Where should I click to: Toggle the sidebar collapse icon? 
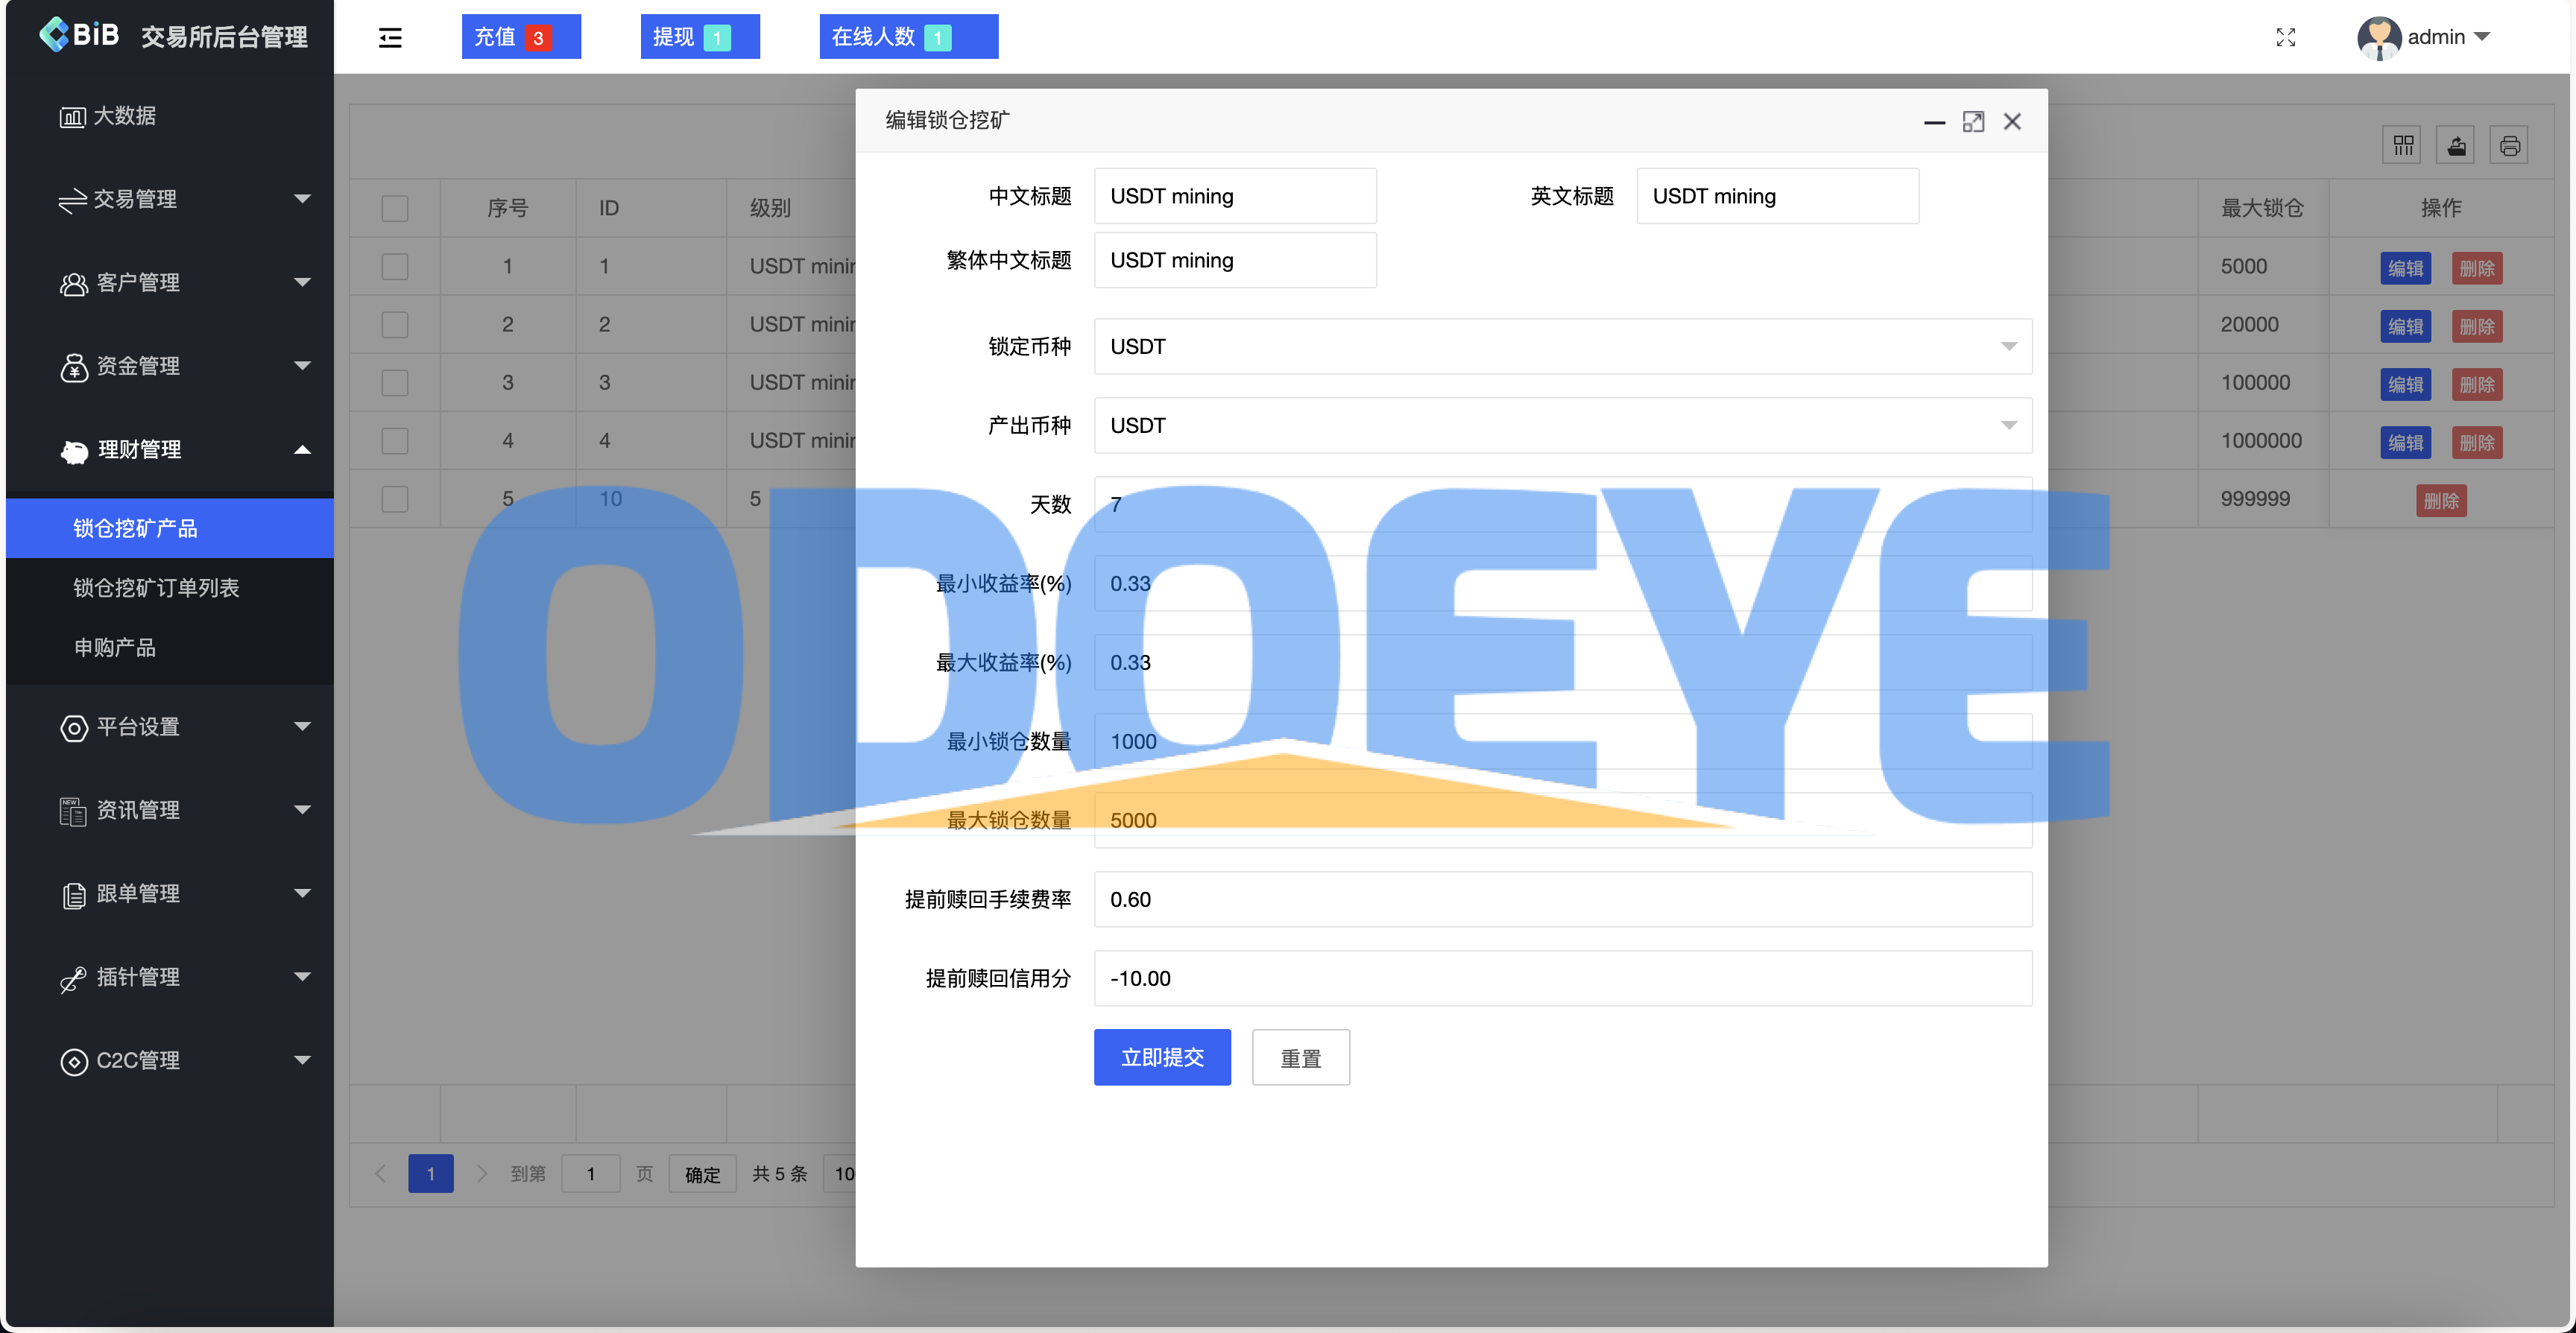tap(390, 38)
